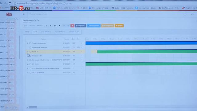Open the Обзор tab
The image size is (197, 111).
click(27, 32)
